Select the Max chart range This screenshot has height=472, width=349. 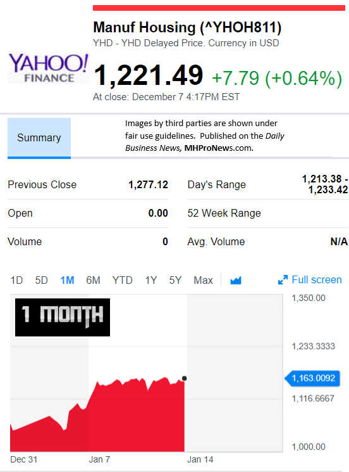pyautogui.click(x=204, y=280)
